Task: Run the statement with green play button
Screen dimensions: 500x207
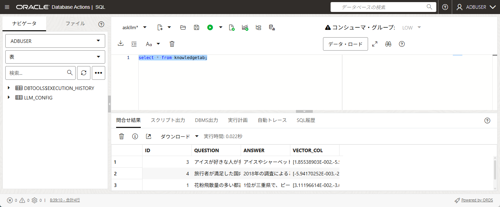Action: click(210, 27)
